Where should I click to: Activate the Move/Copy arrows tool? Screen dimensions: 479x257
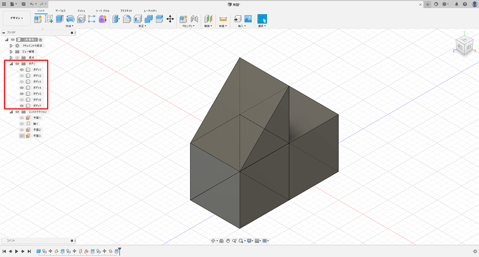click(x=170, y=19)
